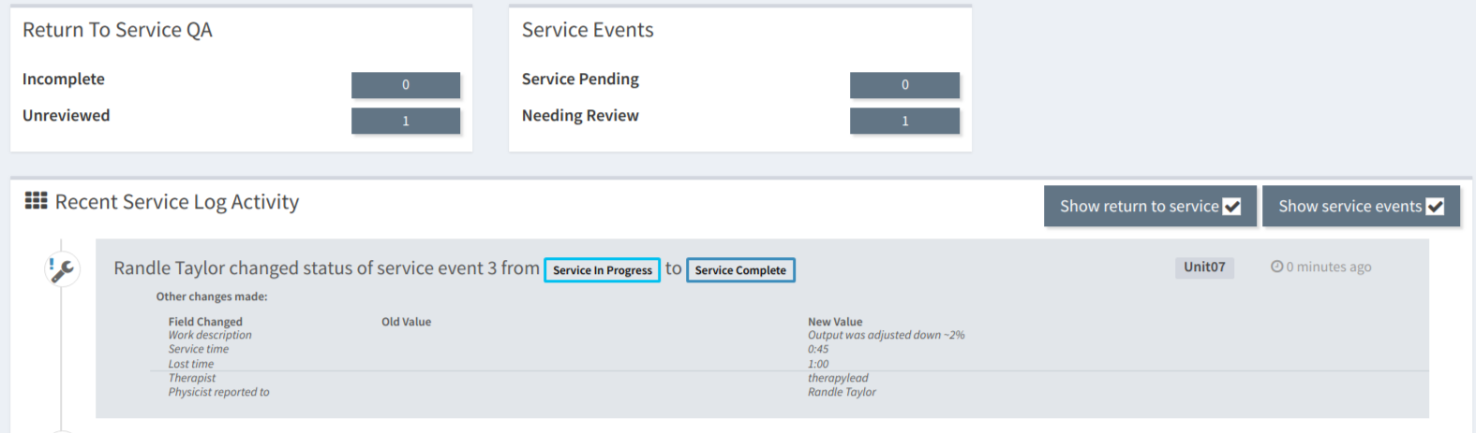The height and width of the screenshot is (433, 1476).
Task: Click the Physicist reported to row
Action: pyautogui.click(x=789, y=392)
